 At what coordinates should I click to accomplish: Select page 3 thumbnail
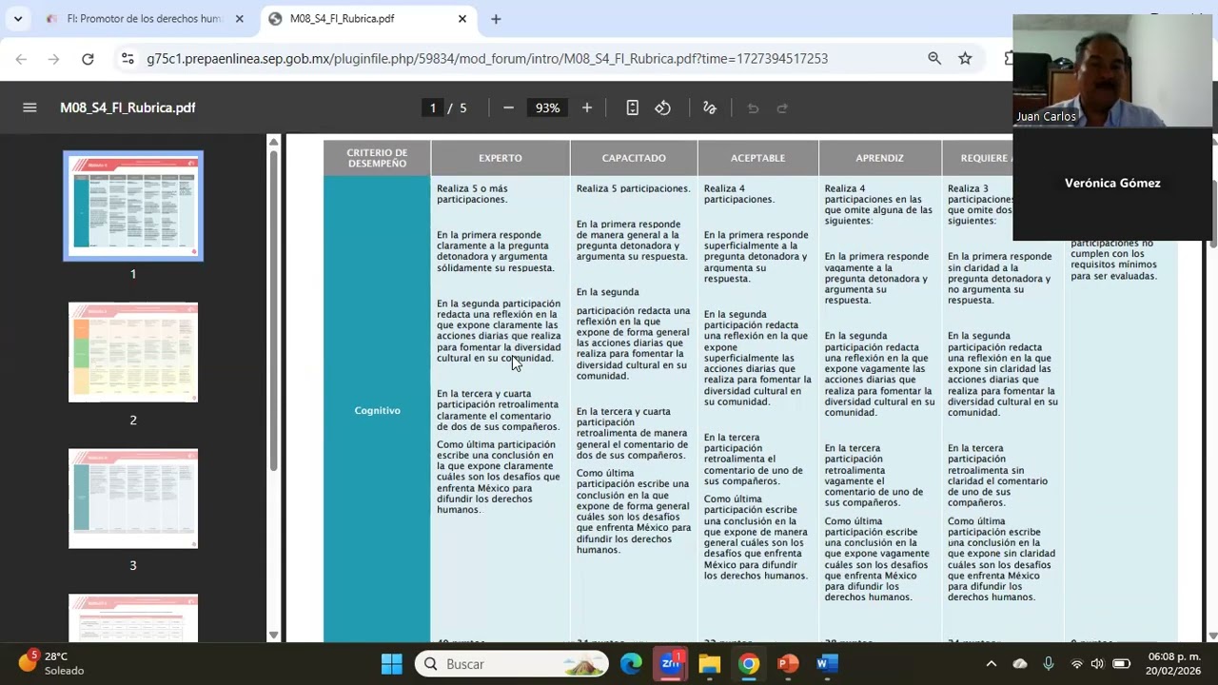[x=133, y=499]
